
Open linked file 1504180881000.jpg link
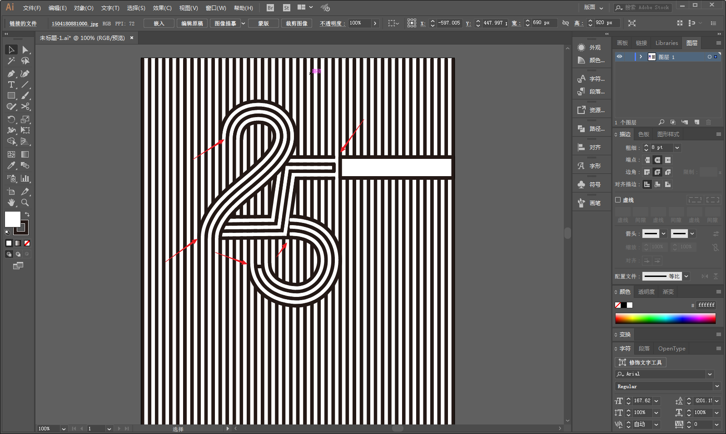(75, 24)
